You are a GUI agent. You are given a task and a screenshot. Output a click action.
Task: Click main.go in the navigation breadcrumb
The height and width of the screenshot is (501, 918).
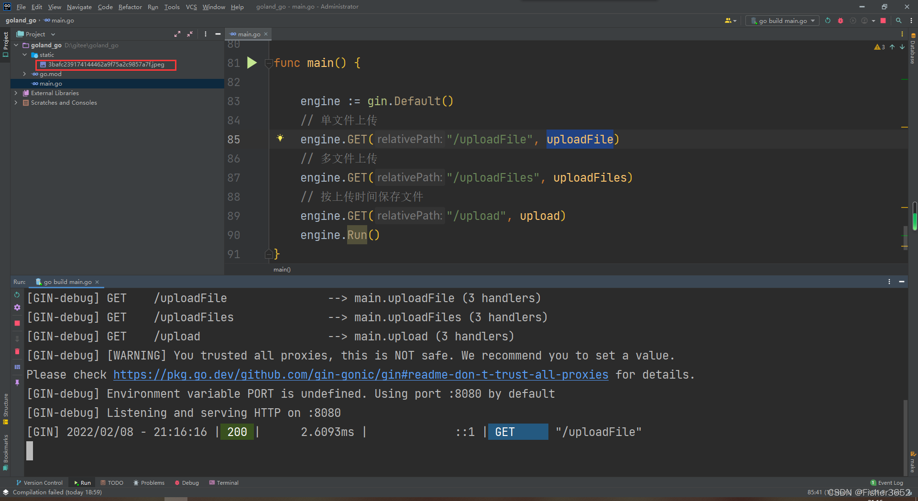coord(59,21)
